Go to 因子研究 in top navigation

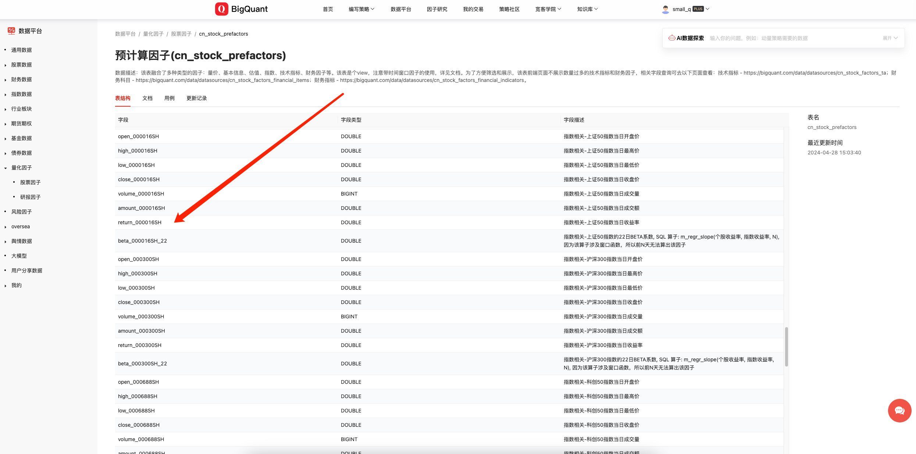437,9
